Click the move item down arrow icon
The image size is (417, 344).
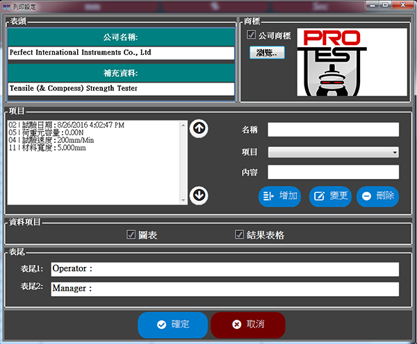point(199,195)
